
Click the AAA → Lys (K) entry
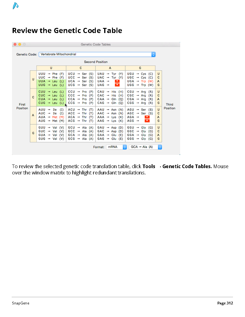(x=110, y=117)
